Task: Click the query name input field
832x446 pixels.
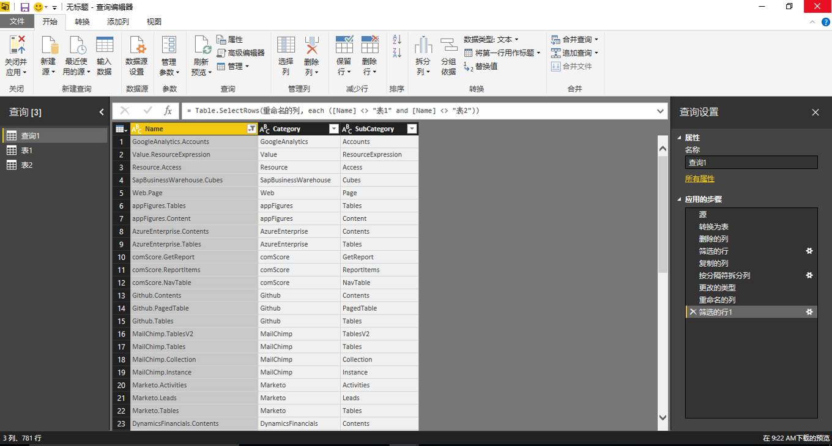Action: (x=751, y=162)
